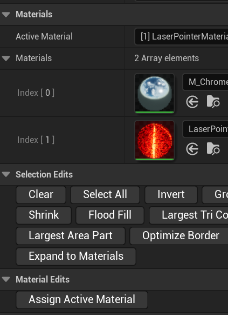228x315 pixels.
Task: Collapse the Materials array expander
Action: point(6,58)
